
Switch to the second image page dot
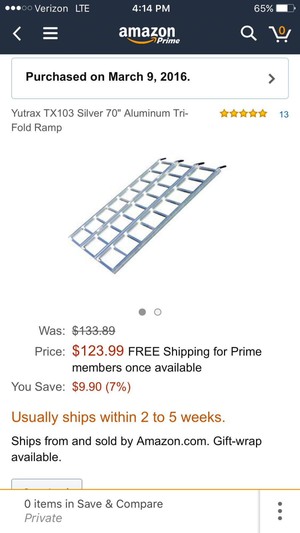coord(158,312)
